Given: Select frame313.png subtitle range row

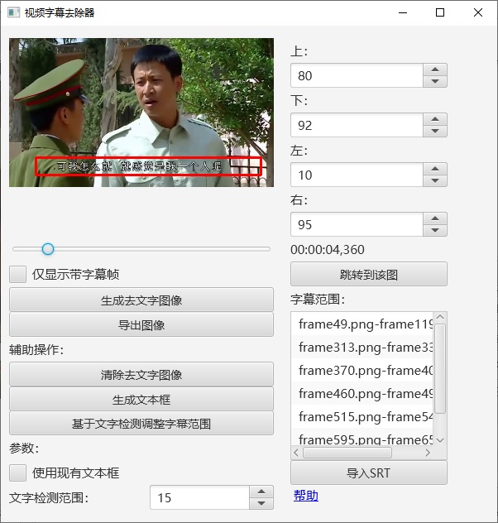Looking at the screenshot, I should [362, 348].
